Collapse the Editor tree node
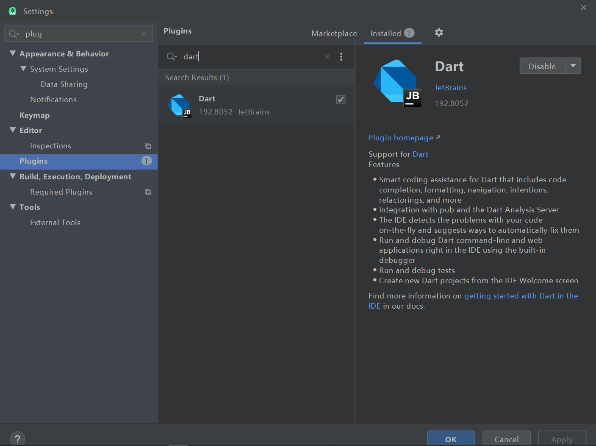Image resolution: width=596 pixels, height=446 pixels. 13,130
